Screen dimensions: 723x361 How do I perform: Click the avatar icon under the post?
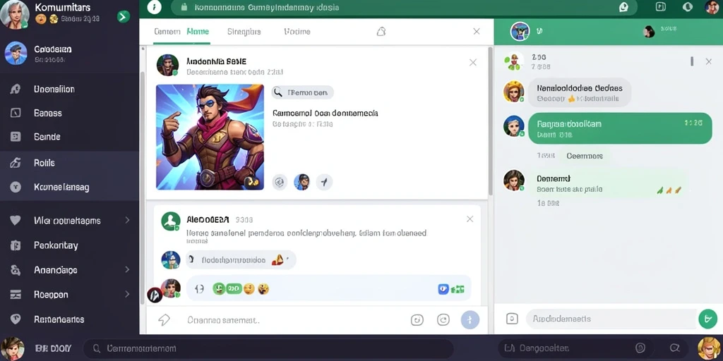[301, 183]
